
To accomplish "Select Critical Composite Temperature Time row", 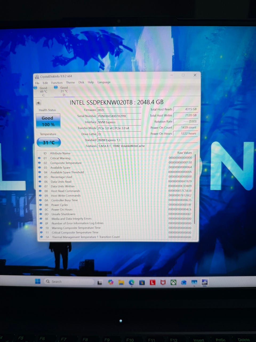I will pos(117,232).
